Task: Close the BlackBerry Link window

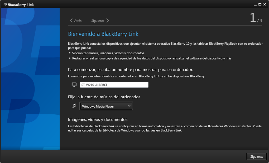Action: coord(264,4)
